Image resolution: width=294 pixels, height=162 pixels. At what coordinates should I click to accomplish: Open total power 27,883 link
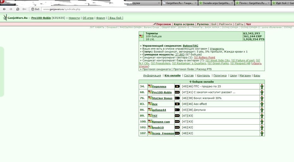coord(180,54)
